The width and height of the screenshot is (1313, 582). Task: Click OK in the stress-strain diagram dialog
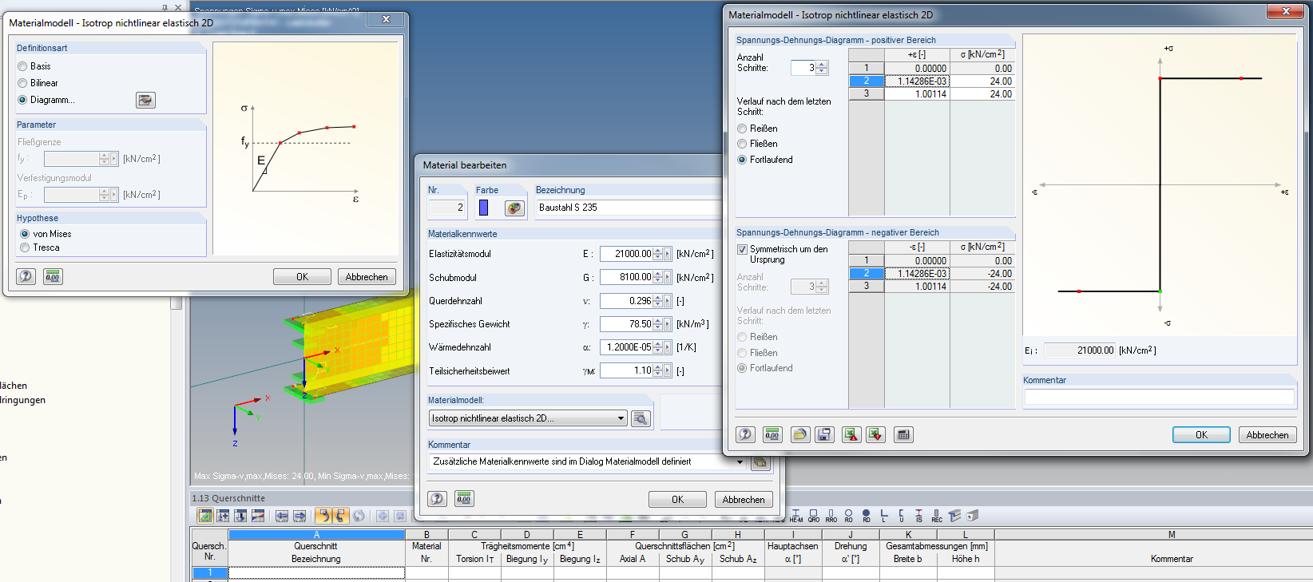1201,434
